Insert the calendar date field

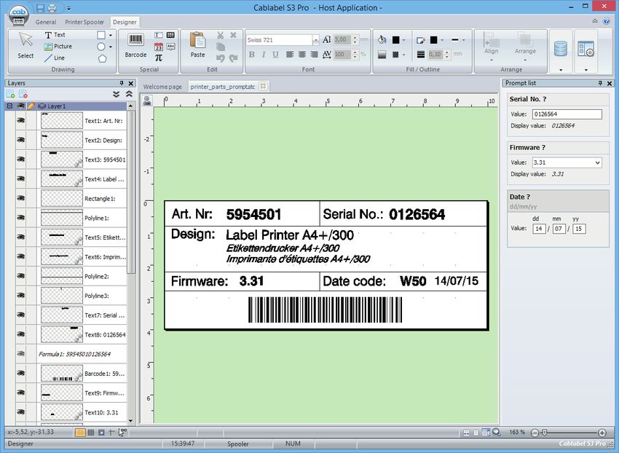coord(159,47)
